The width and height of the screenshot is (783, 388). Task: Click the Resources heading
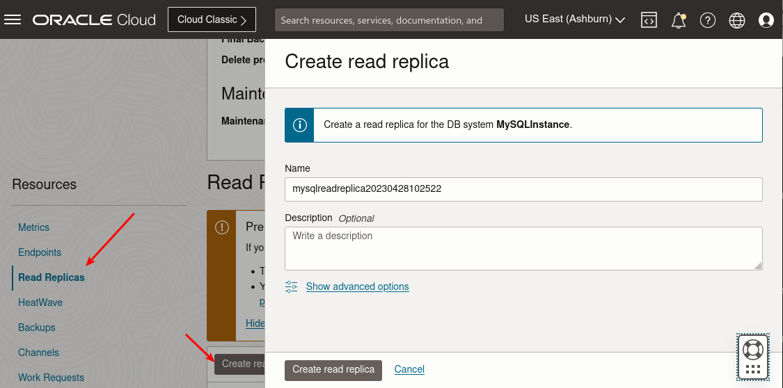pyautogui.click(x=44, y=184)
